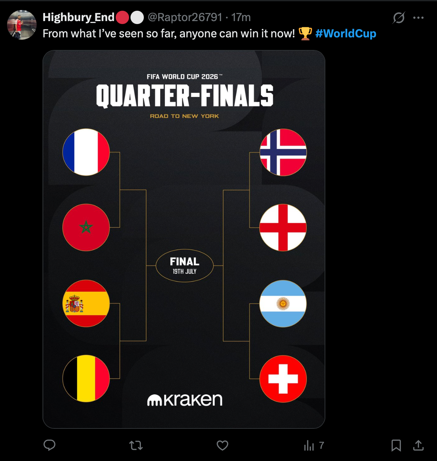Click the Highbury_End display name
This screenshot has height=461, width=437.
click(79, 17)
